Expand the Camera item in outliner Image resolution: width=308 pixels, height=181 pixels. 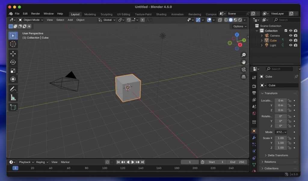coord(262,36)
